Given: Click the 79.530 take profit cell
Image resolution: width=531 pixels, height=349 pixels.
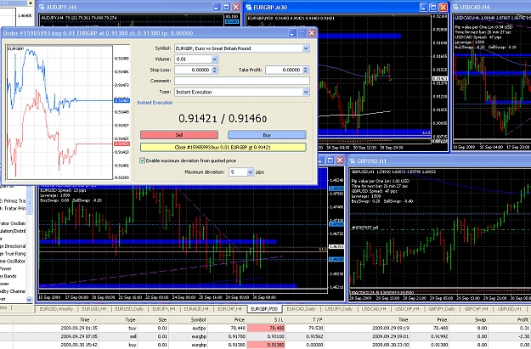Looking at the screenshot, I should coord(315,328).
